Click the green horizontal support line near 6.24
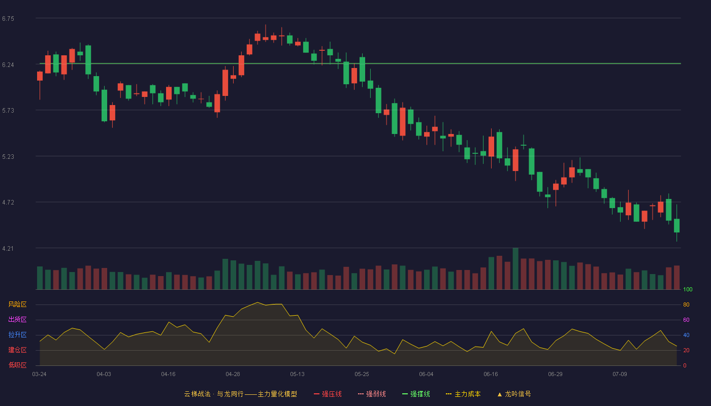This screenshot has width=711, height=406. [x=360, y=63]
